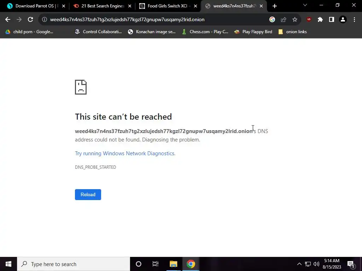Open the onion links bookmark folder
This screenshot has width=362, height=271.
[x=292, y=32]
